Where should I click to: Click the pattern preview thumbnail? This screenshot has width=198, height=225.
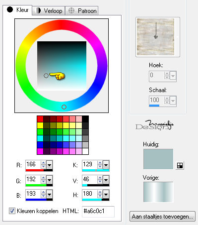tap(156, 37)
